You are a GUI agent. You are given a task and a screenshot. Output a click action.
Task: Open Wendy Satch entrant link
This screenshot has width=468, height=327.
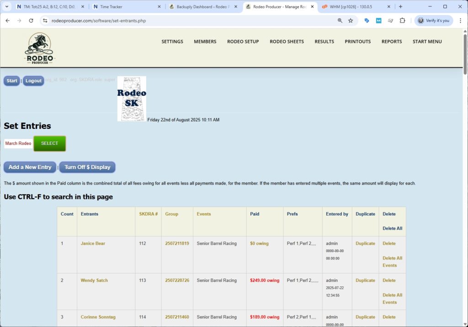pyautogui.click(x=94, y=280)
